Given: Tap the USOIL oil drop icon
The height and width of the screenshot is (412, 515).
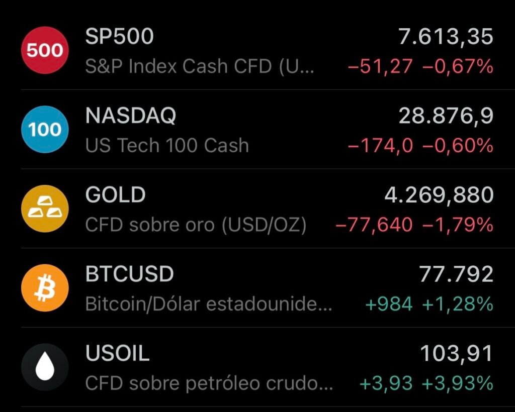Looking at the screenshot, I should 45,367.
